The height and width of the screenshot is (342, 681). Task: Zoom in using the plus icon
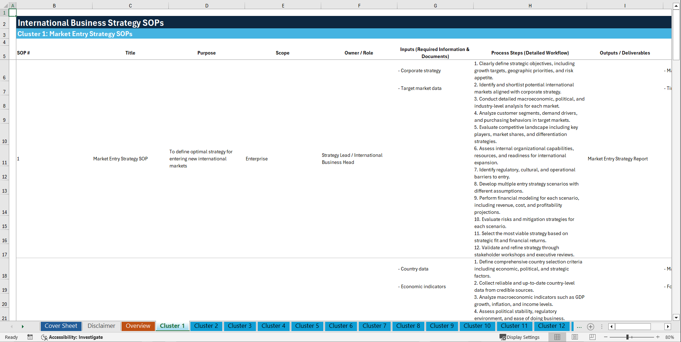(658, 337)
